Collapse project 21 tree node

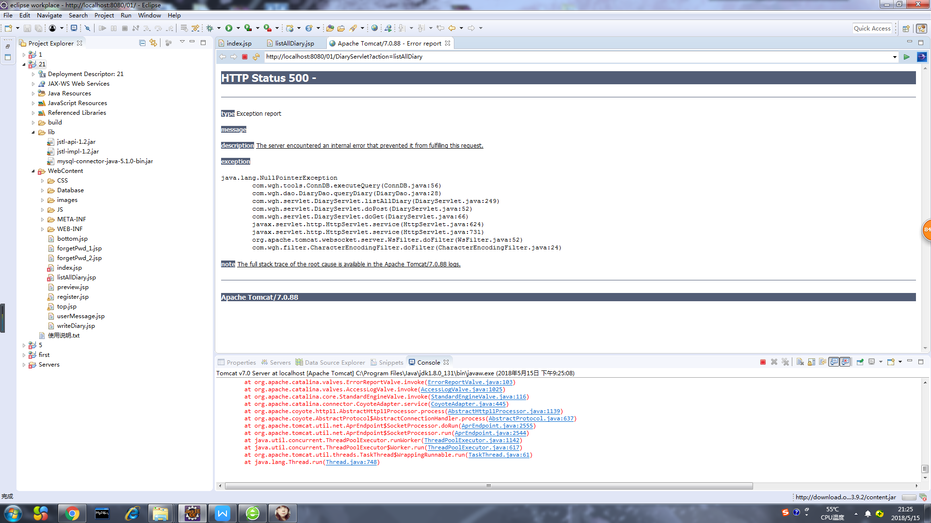[24, 64]
